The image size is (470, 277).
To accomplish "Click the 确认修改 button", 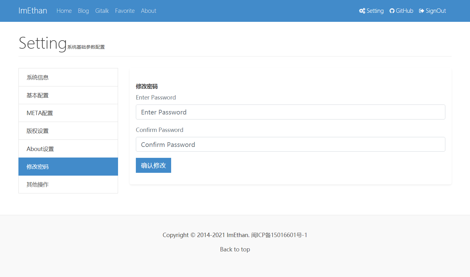I will tap(153, 165).
